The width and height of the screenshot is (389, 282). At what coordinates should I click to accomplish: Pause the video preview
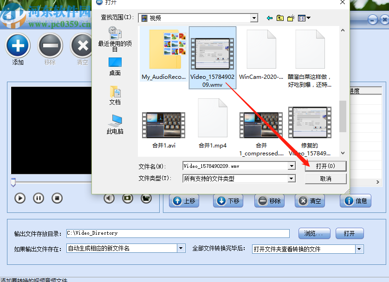tap(39, 198)
